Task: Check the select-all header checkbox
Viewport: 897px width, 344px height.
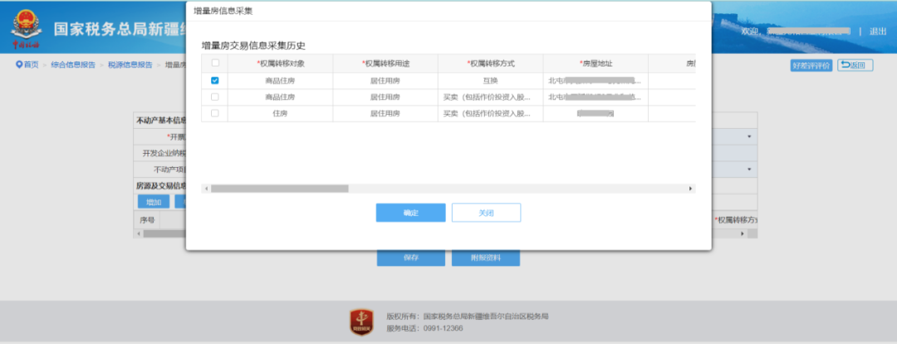Action: pos(215,63)
